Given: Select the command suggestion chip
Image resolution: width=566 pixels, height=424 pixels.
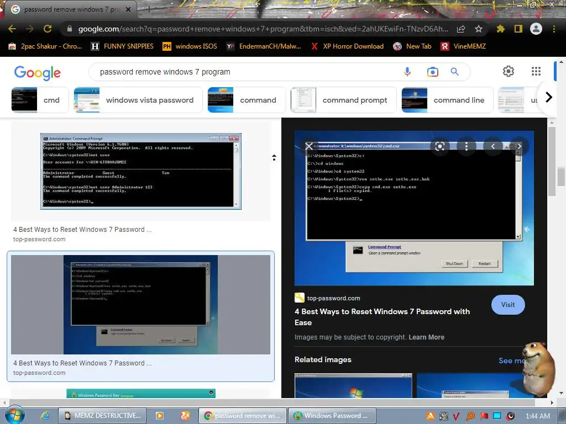Looking at the screenshot, I should coord(246,100).
